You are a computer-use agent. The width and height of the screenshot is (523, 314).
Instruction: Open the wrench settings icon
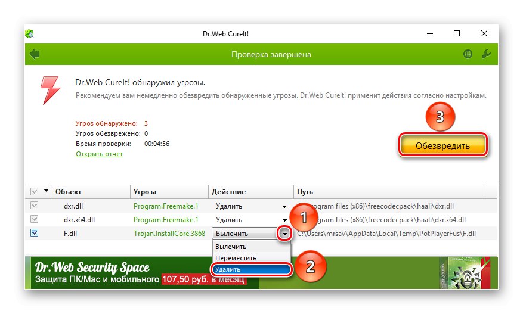click(x=486, y=54)
